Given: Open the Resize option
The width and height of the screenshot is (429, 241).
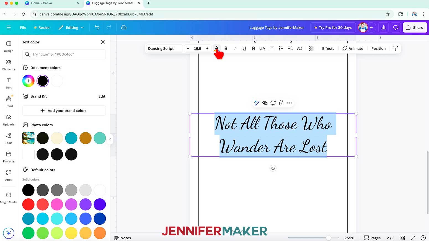Looking at the screenshot, I should click(x=42, y=27).
